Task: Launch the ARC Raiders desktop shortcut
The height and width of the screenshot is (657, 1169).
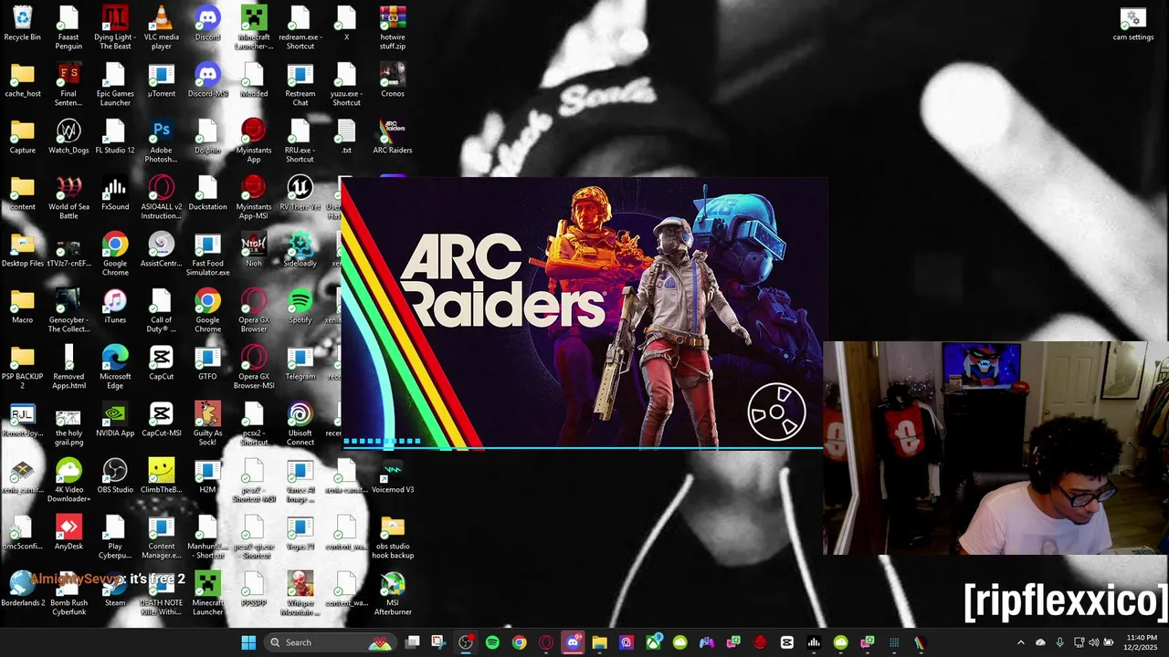Action: (x=393, y=136)
